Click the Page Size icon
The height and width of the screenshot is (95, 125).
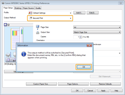click(x=37, y=27)
